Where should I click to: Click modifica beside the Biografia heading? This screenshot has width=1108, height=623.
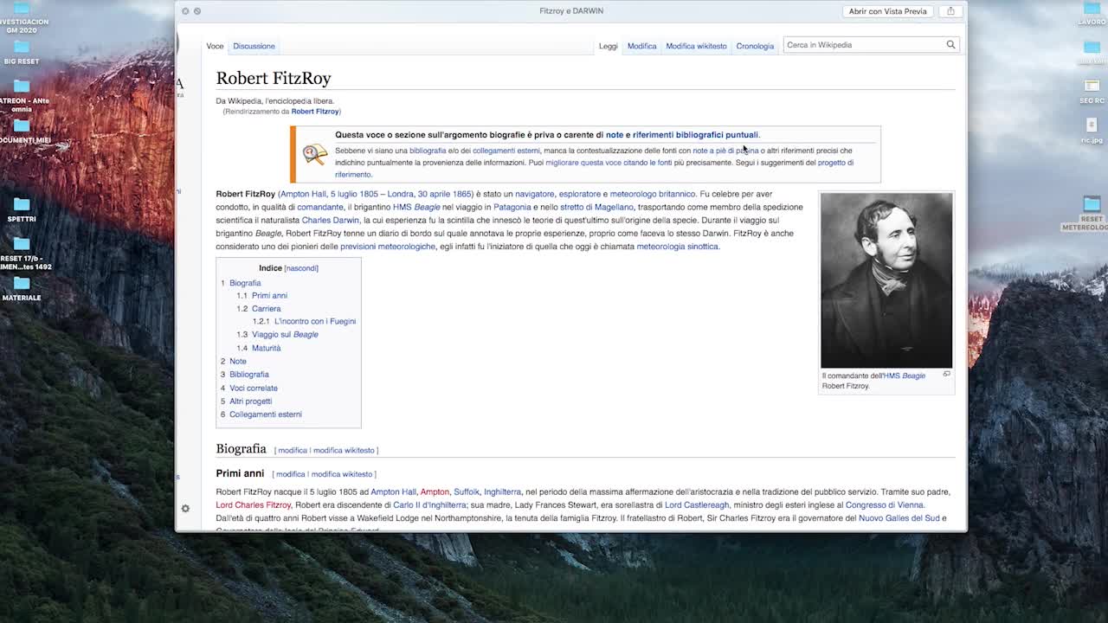click(x=293, y=451)
